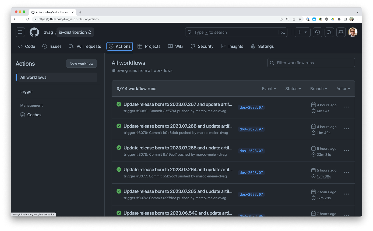Open the user profile avatar menu
The image size is (373, 231).
tap(353, 32)
